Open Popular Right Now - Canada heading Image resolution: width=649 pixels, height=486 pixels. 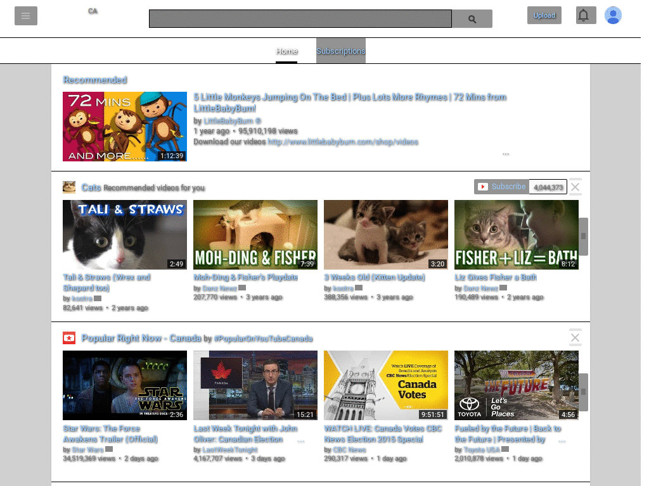(x=141, y=338)
